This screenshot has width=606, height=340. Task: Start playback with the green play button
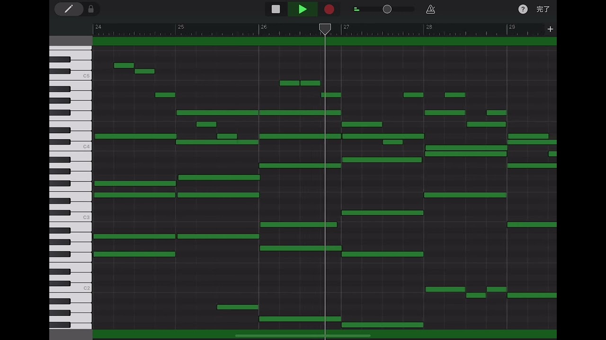point(303,9)
